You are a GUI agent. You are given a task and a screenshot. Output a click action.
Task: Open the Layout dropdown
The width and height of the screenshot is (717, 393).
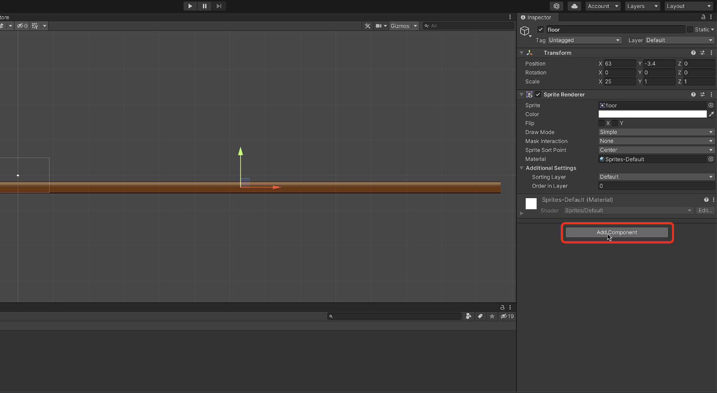[x=688, y=6]
